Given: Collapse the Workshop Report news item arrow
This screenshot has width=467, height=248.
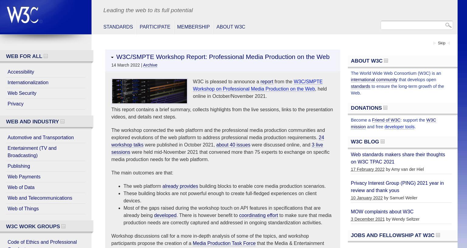Looking at the screenshot, I should coord(112,57).
